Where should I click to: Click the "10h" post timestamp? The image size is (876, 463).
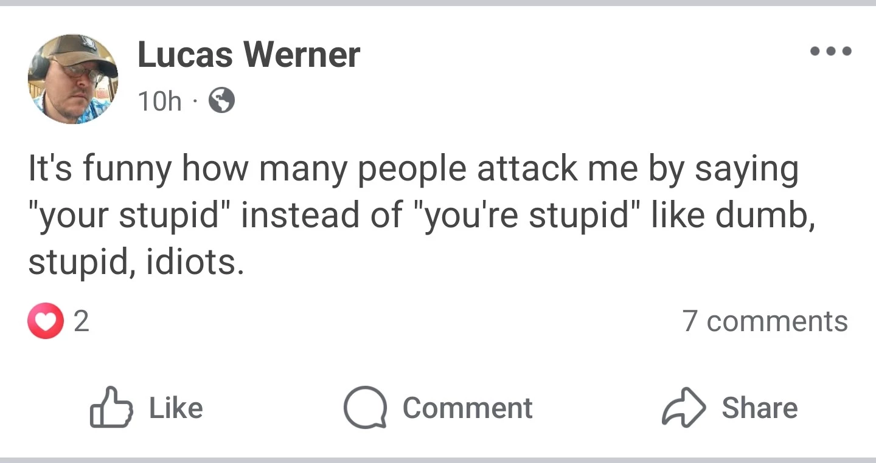coord(159,101)
